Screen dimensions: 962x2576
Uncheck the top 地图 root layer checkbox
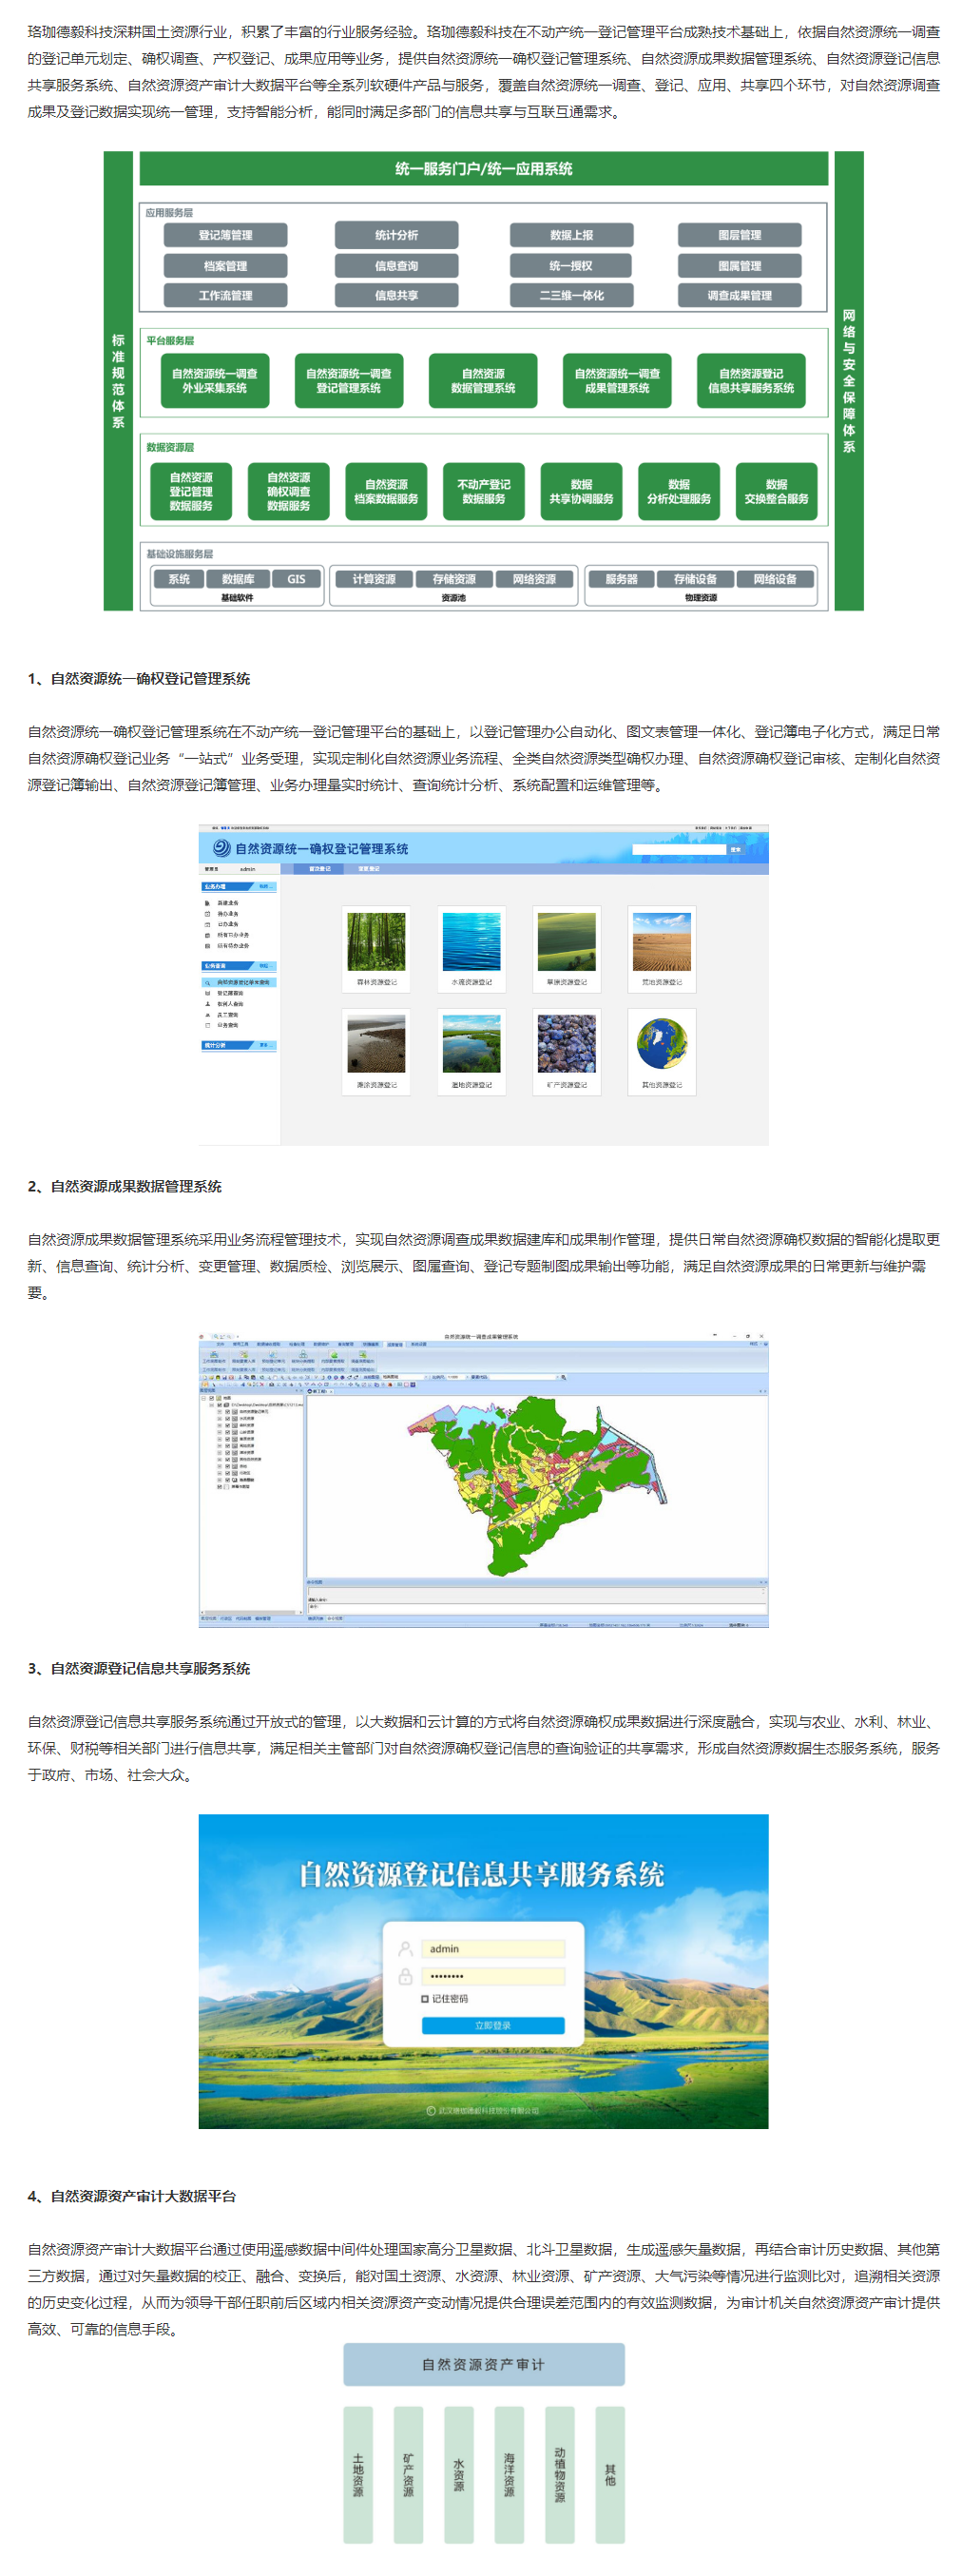212,1398
